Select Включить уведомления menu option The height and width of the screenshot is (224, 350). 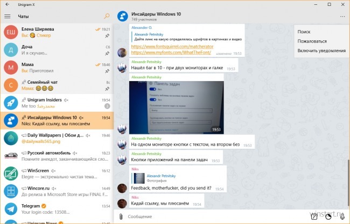point(322,50)
